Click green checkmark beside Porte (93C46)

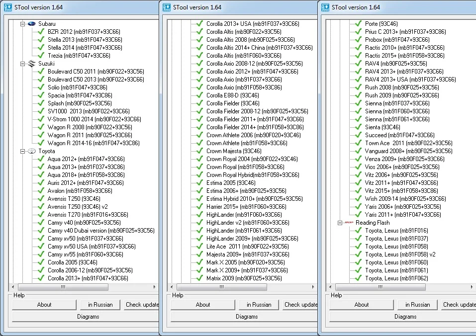[358, 23]
